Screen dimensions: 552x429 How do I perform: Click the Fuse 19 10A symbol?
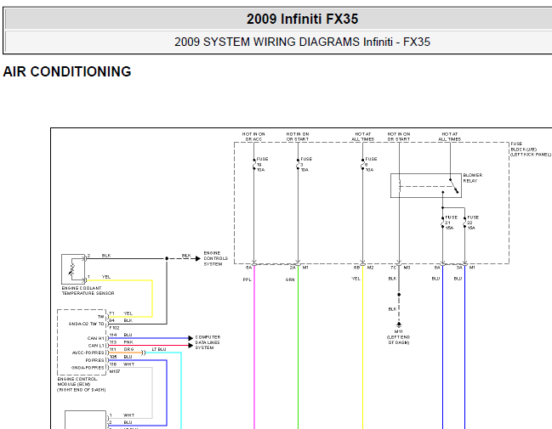coord(255,164)
